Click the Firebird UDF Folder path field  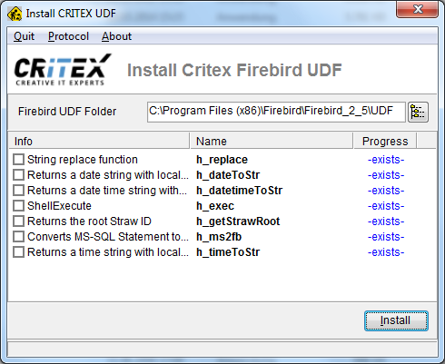point(276,112)
